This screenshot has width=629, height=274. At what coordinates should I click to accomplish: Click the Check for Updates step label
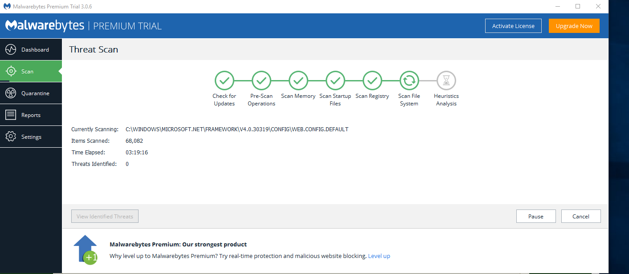pyautogui.click(x=224, y=100)
